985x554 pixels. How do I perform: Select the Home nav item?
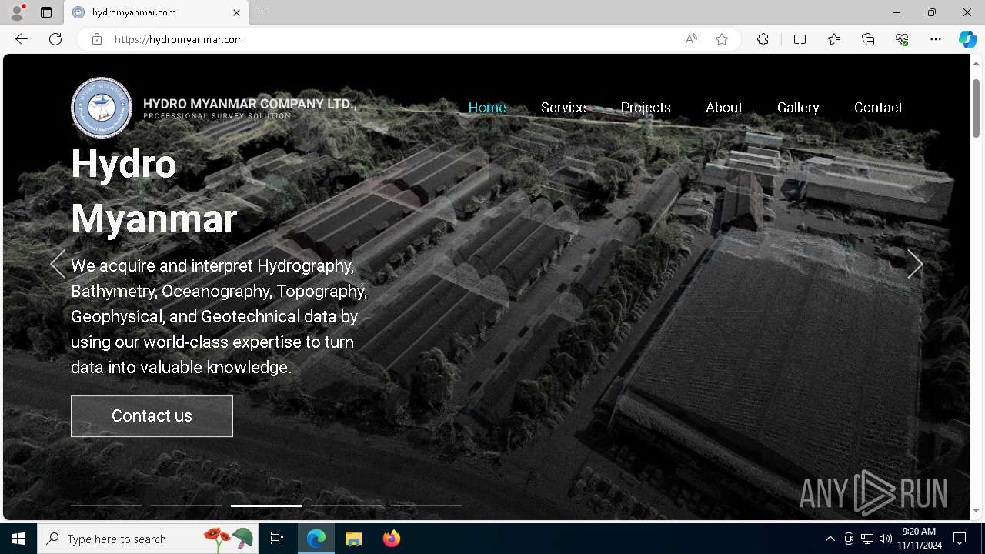click(487, 108)
